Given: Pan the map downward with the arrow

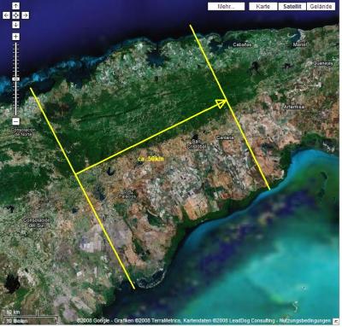Looking at the screenshot, I should tap(16, 25).
